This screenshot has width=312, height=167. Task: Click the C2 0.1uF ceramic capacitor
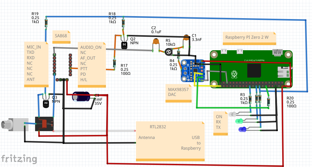[156, 42]
